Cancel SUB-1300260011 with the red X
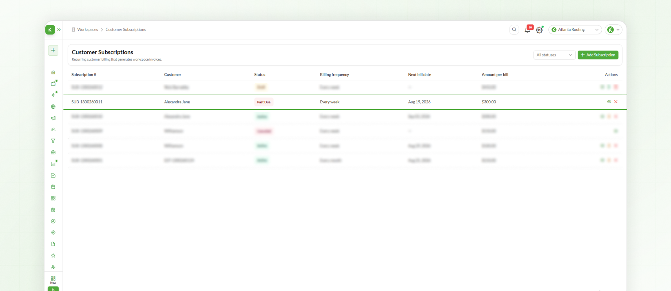 [616, 102]
